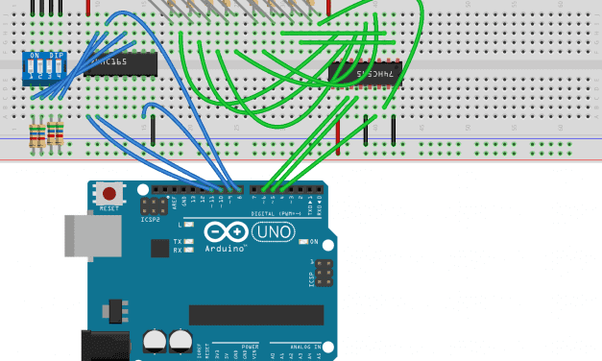Click the TX indicator LED
This screenshot has width=602, height=361.
(188, 242)
